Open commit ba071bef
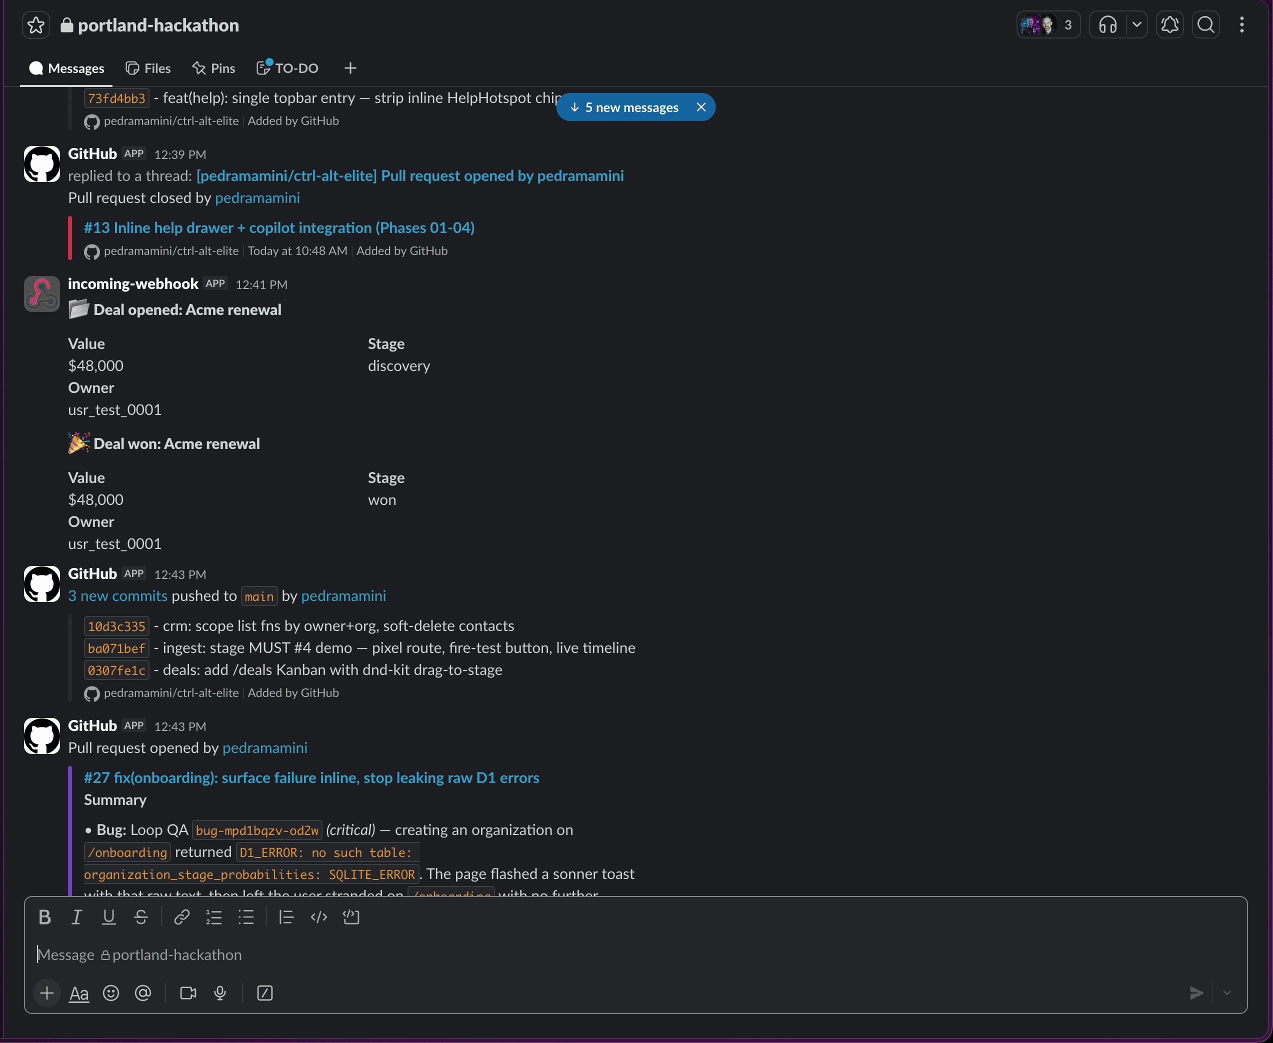 point(116,648)
